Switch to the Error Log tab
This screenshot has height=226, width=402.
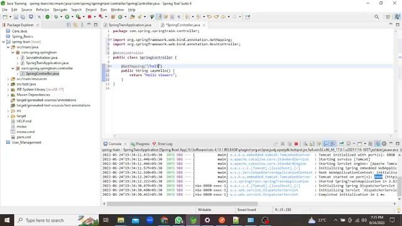163,144
